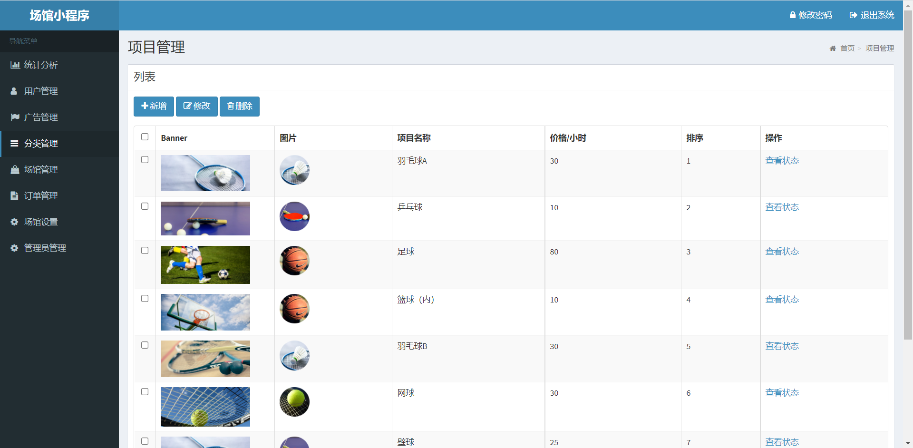Mark the 羽毛球B row checkbox
Screen dimensions: 913x448
coord(145,345)
